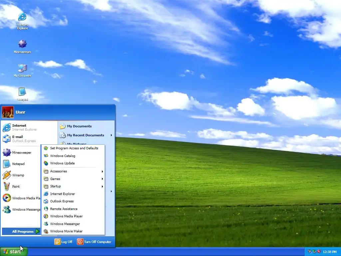The width and height of the screenshot is (341, 256).
Task: Expand the Games submenu
Action: (73, 179)
